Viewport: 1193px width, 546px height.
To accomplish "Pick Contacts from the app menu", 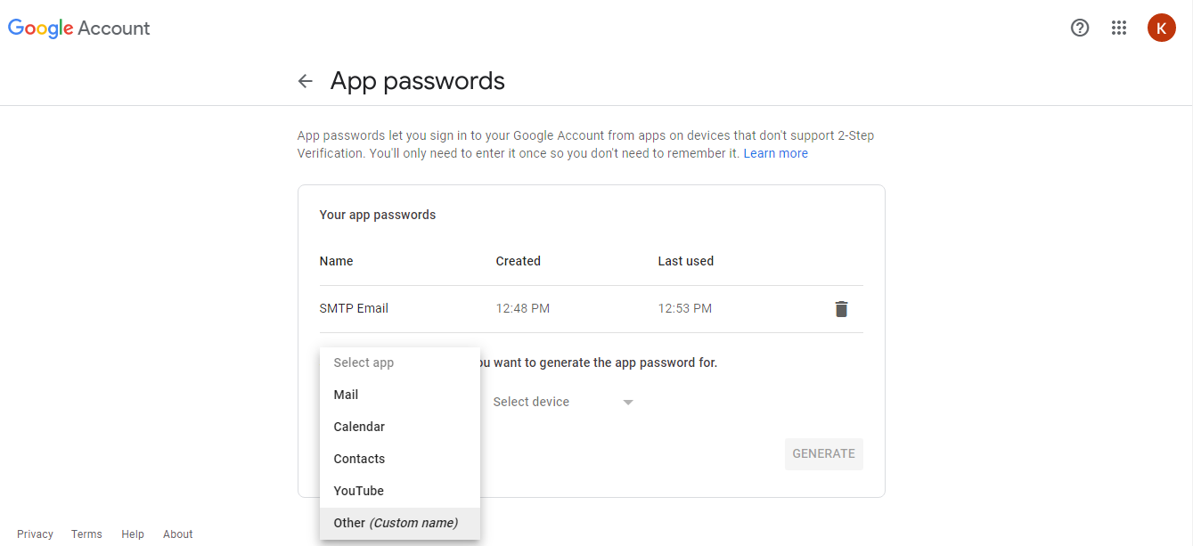I will [x=359, y=459].
